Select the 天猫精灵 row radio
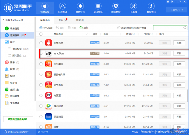This screenshot has width=189, height=135. coord(41,116)
